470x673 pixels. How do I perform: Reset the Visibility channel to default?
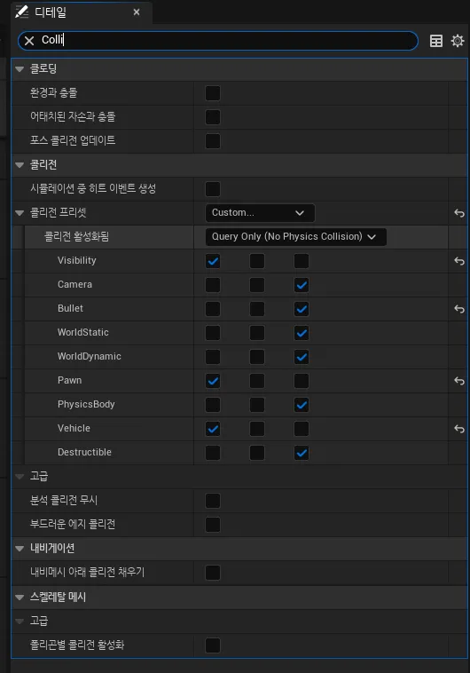459,261
